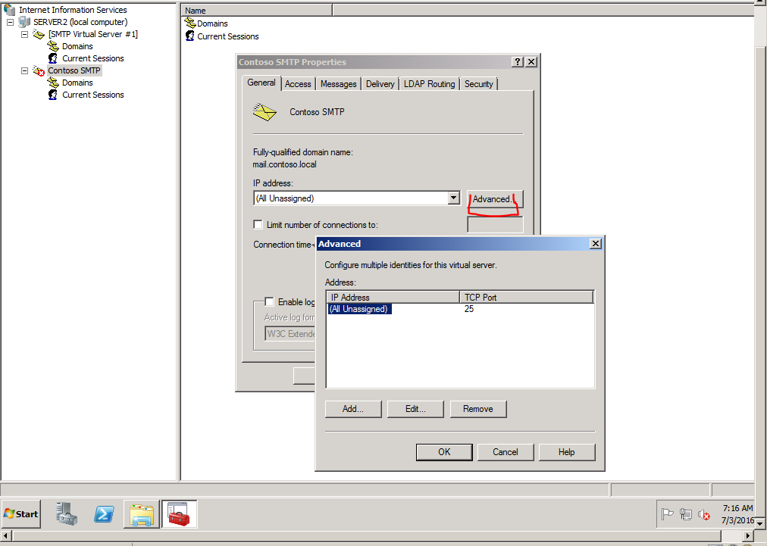This screenshot has height=546, width=767.
Task: Toggle Limit number of connections checkbox
Action: [x=258, y=224]
